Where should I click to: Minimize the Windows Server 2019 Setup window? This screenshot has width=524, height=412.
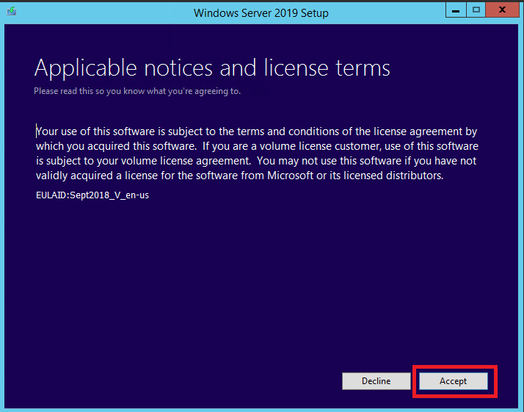456,10
